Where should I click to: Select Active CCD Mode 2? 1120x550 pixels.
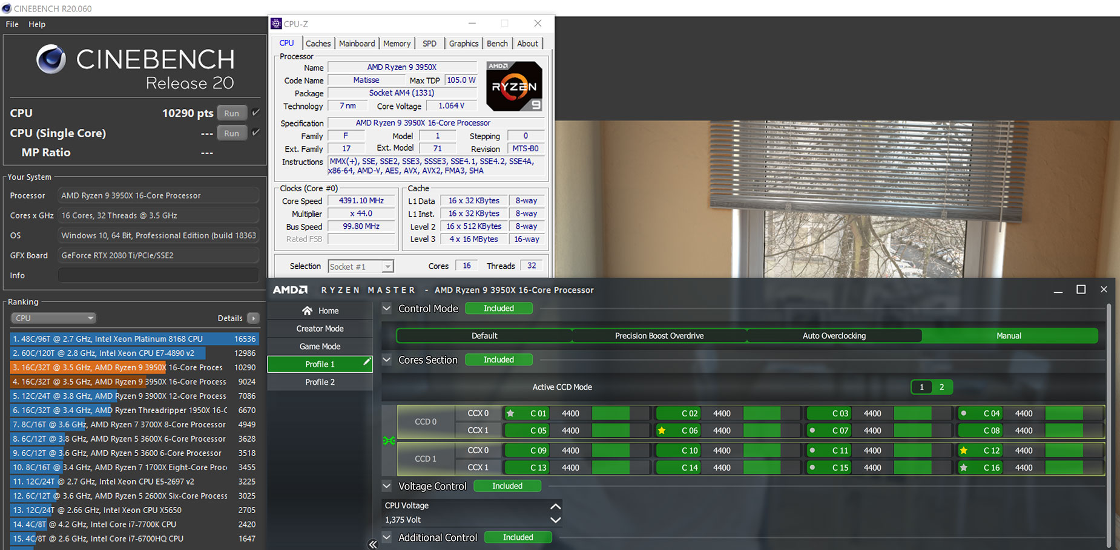942,387
